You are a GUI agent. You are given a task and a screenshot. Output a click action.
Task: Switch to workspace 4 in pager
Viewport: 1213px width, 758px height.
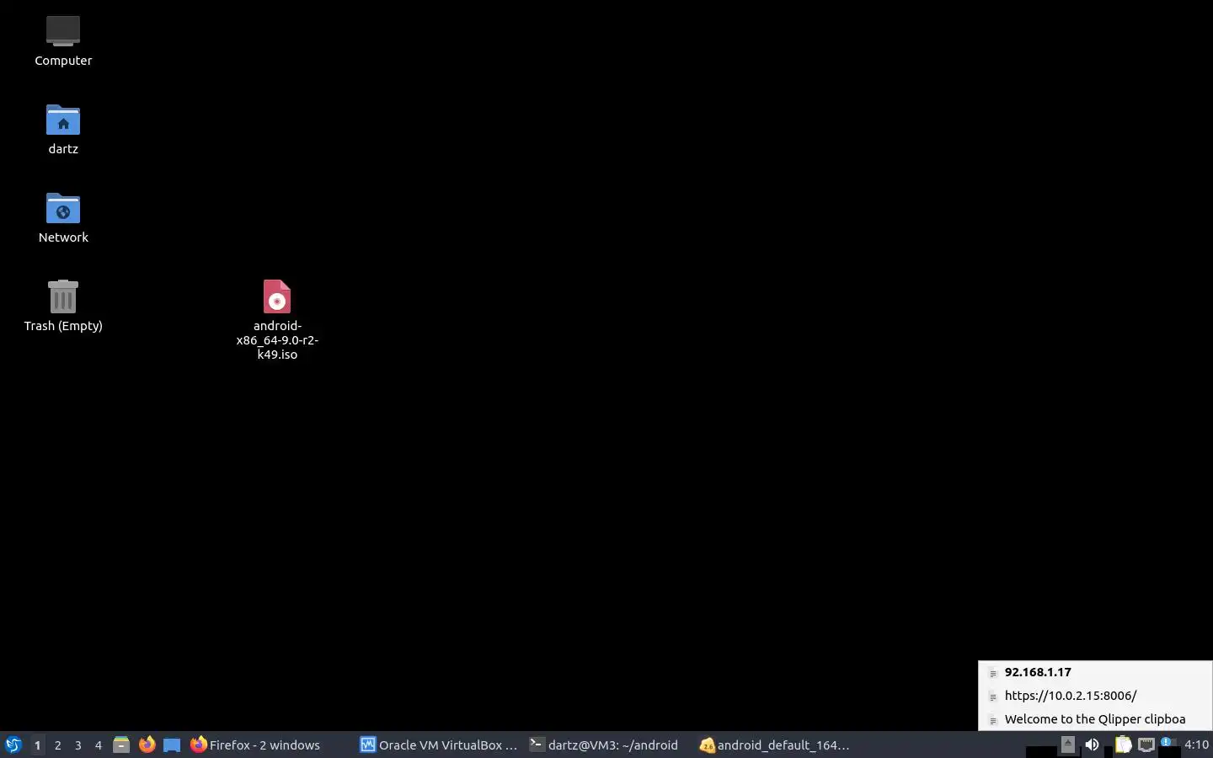tap(98, 745)
